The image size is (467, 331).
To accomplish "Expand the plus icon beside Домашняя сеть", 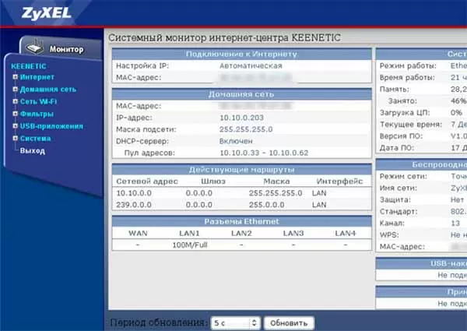I will [15, 90].
